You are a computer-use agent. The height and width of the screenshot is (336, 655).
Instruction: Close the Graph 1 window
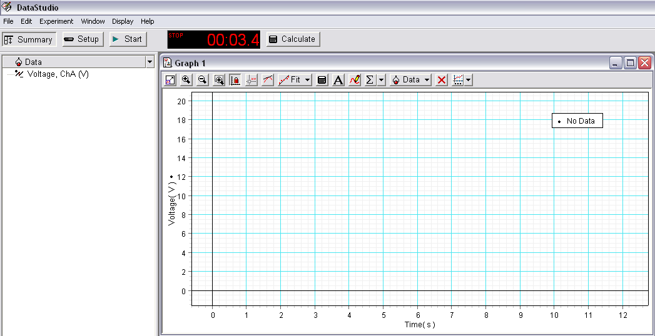[x=645, y=63]
